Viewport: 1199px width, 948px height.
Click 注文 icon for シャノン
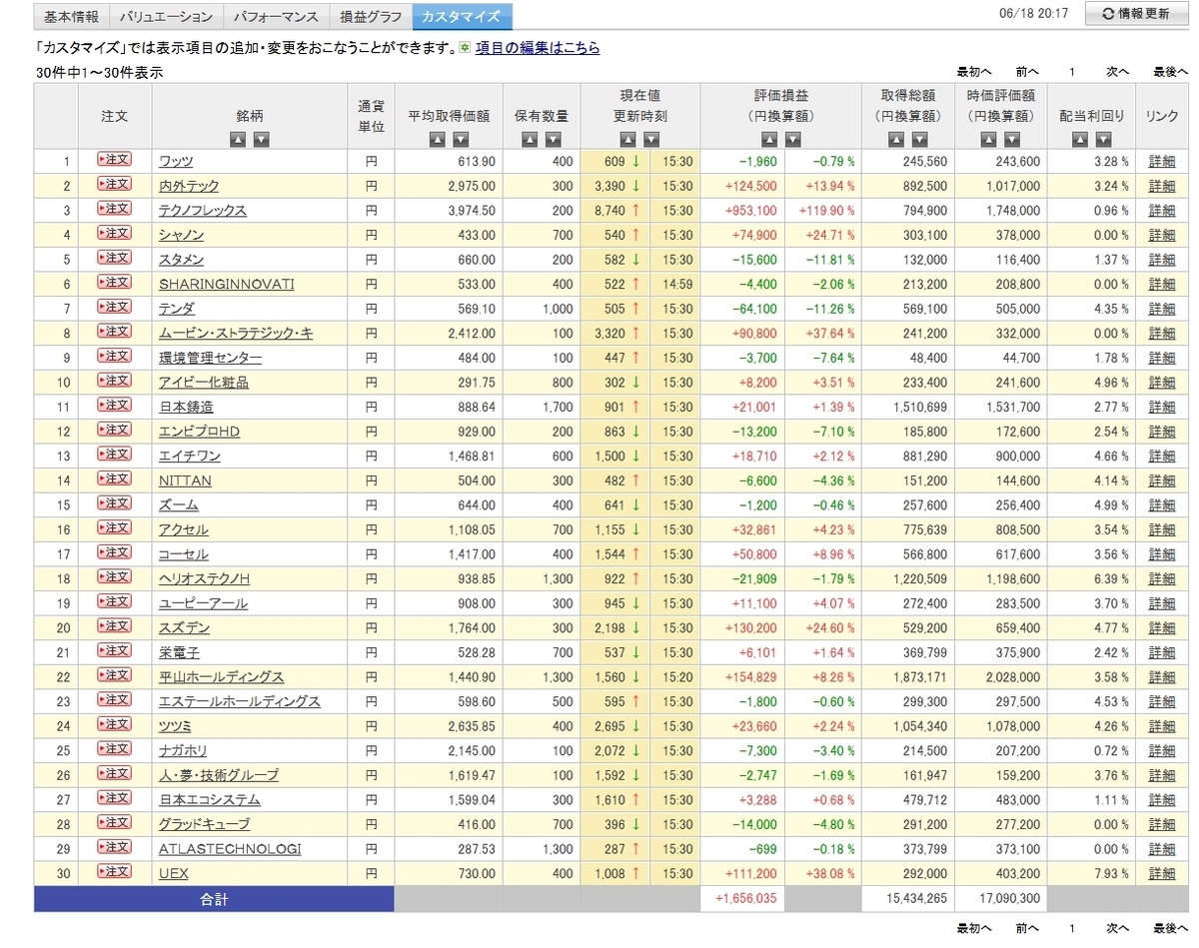click(x=114, y=234)
